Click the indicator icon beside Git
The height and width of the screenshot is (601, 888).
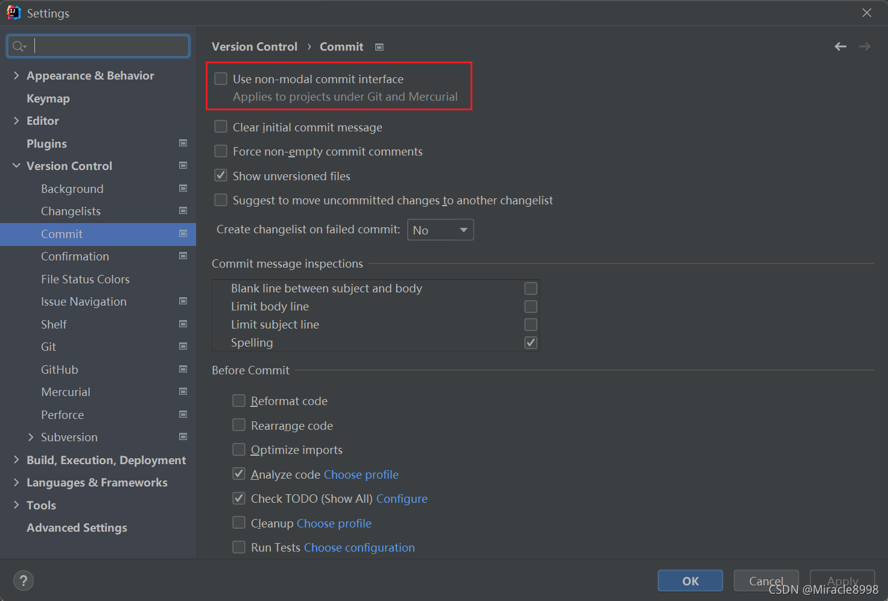point(183,346)
